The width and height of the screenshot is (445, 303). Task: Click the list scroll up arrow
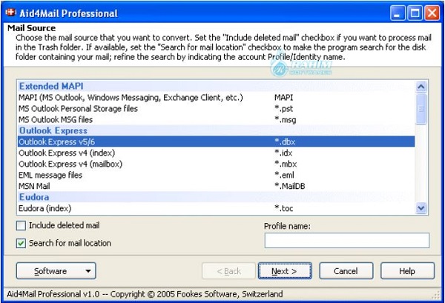(x=421, y=87)
